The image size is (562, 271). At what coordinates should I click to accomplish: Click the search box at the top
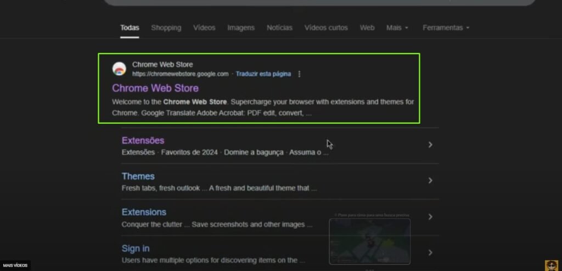pos(318,2)
